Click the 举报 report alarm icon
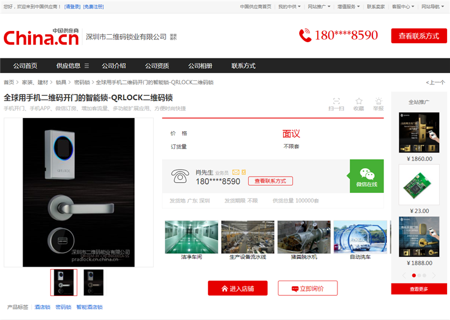450x320 pixels. click(x=379, y=104)
